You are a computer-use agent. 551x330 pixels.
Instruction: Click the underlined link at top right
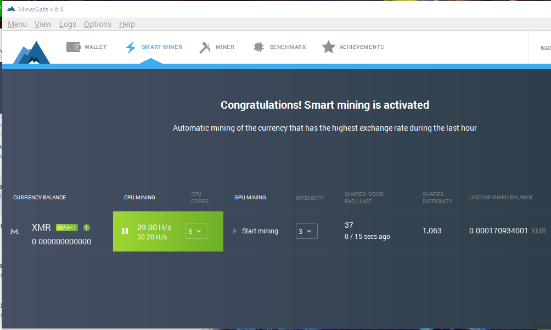pos(546,47)
